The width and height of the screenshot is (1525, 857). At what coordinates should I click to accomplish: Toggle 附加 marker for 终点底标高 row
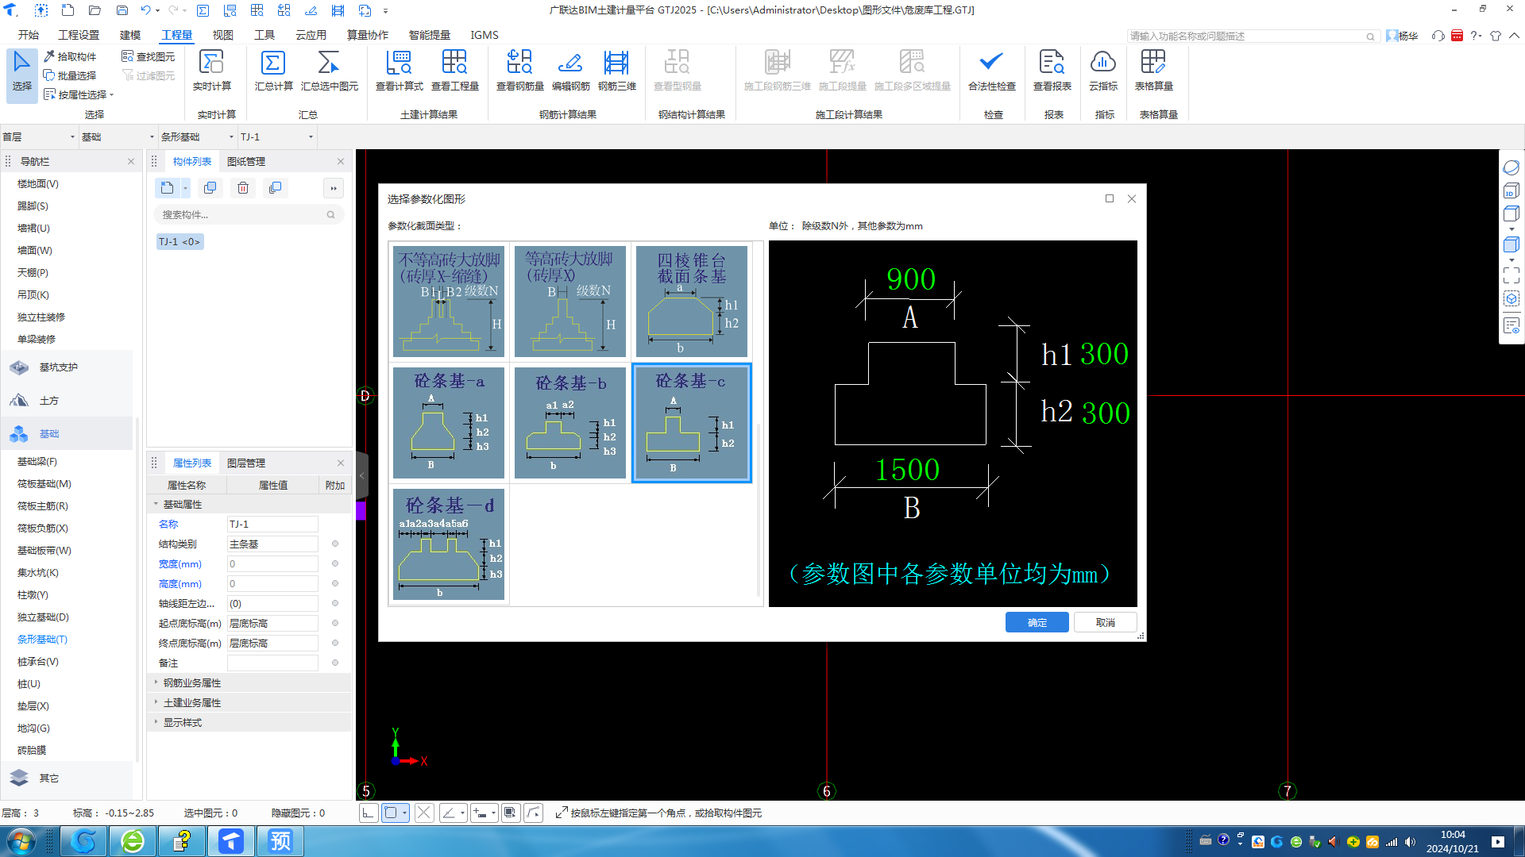point(335,644)
